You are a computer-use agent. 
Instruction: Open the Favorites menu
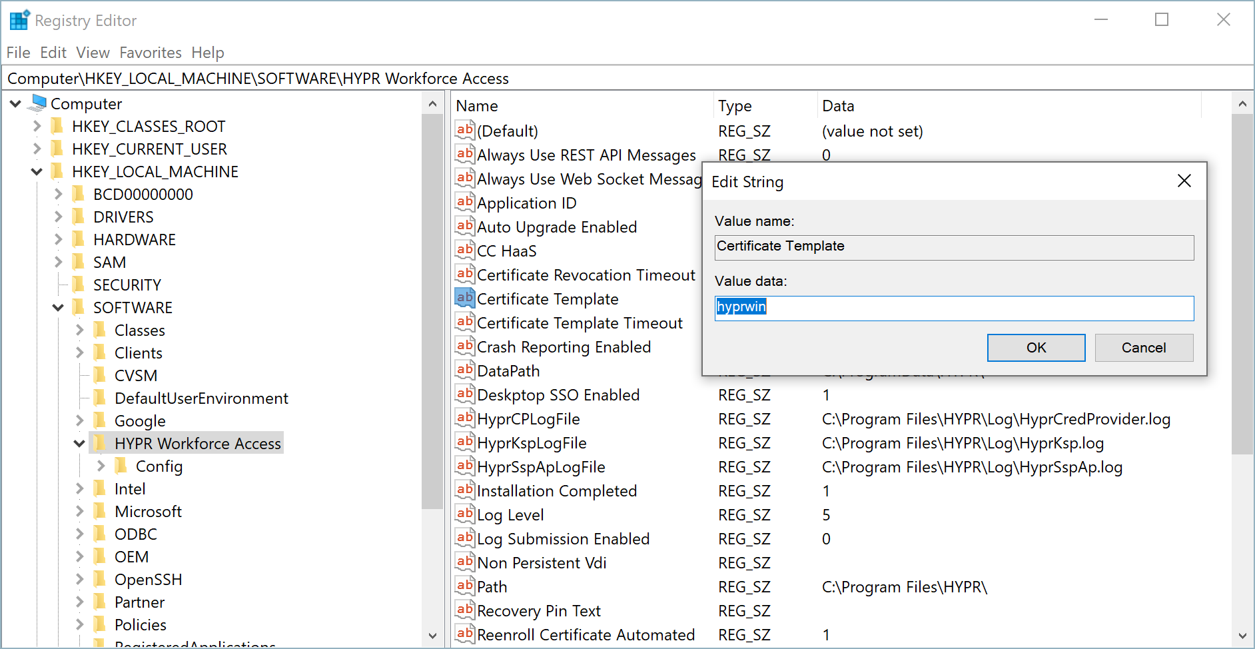coord(151,53)
